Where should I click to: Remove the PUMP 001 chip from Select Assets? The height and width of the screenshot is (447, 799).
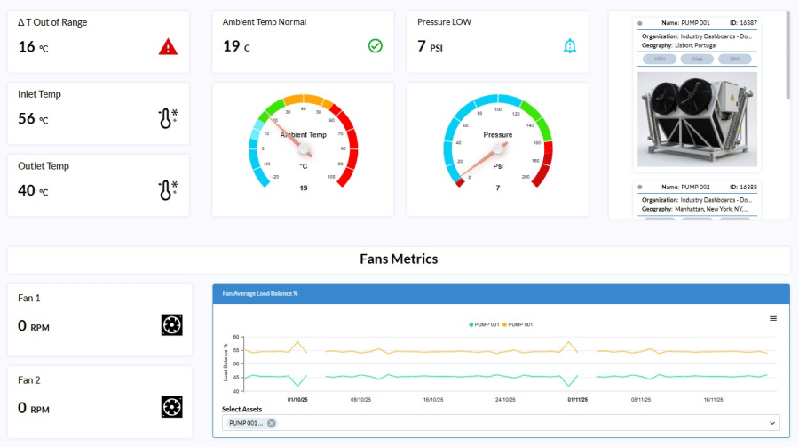[x=272, y=423]
